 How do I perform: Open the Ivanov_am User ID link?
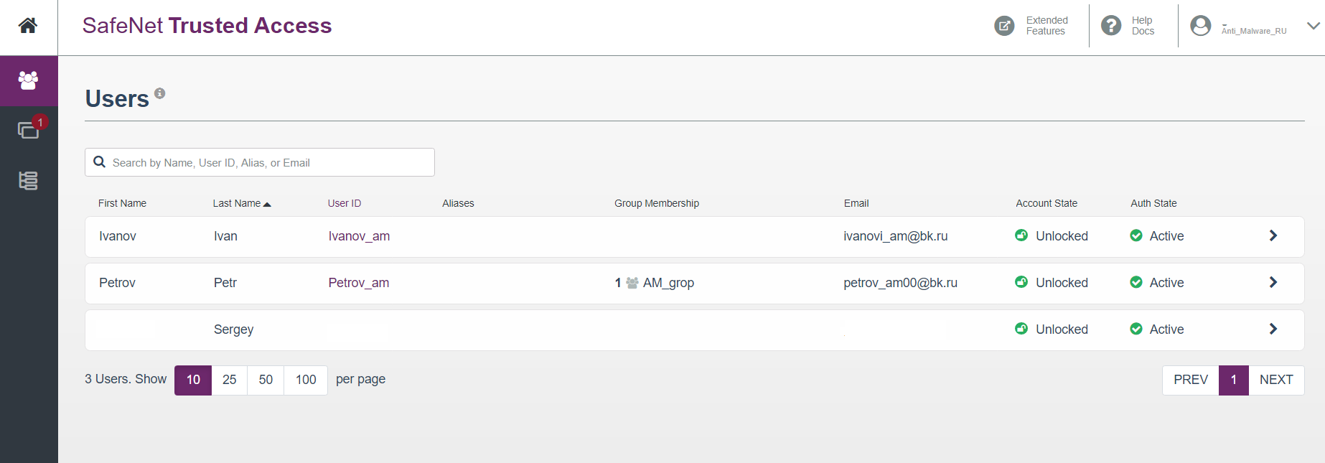coord(359,236)
